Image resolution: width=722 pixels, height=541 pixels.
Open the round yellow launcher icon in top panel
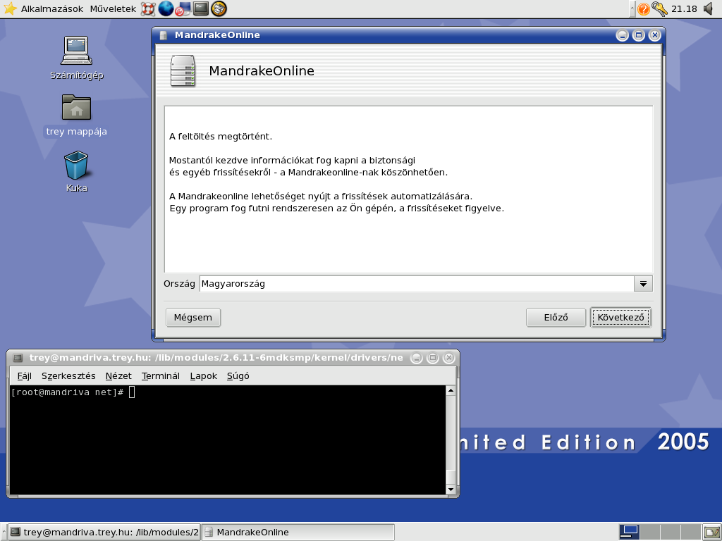click(219, 8)
